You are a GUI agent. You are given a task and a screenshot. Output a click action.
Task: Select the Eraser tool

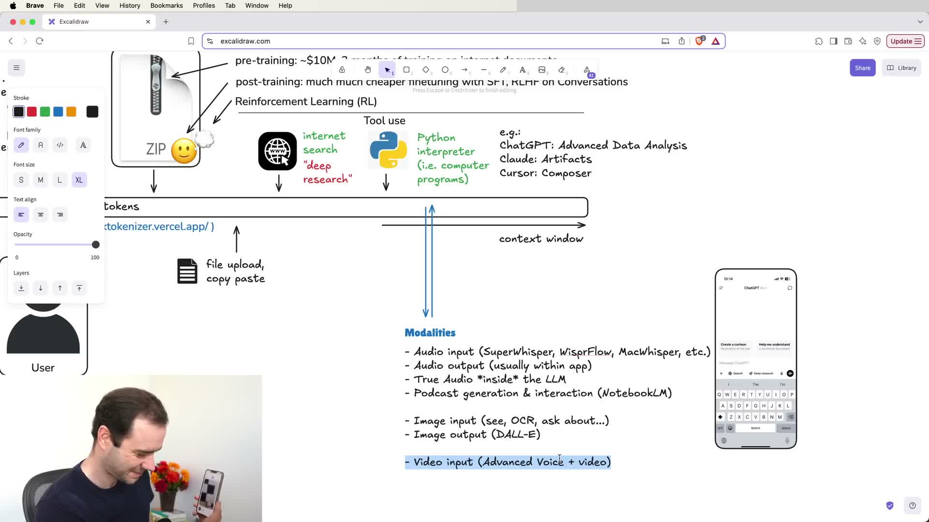tap(561, 70)
